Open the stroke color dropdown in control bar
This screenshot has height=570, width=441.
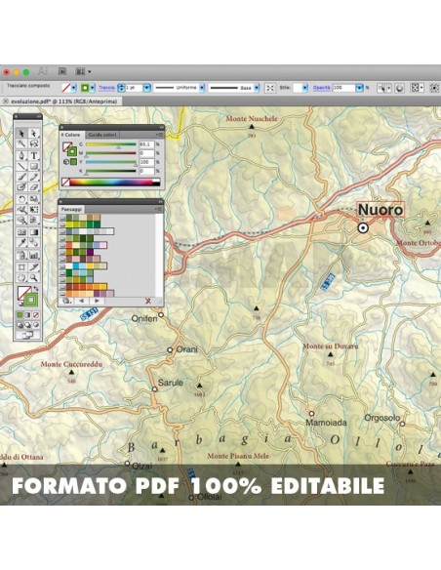tap(93, 88)
